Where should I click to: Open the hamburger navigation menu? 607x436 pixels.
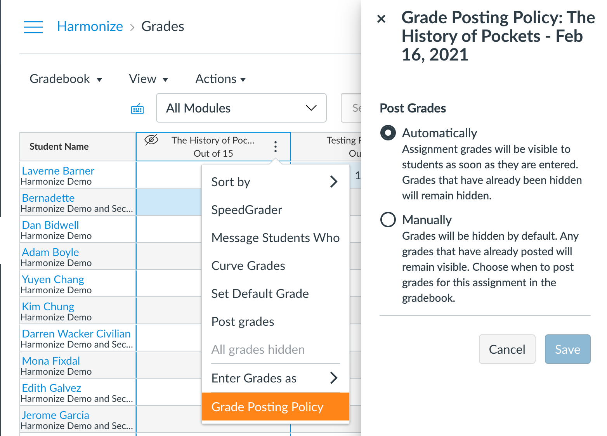coord(33,27)
